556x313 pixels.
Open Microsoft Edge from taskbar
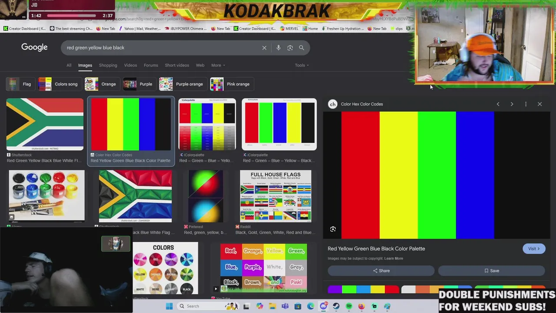click(311, 306)
